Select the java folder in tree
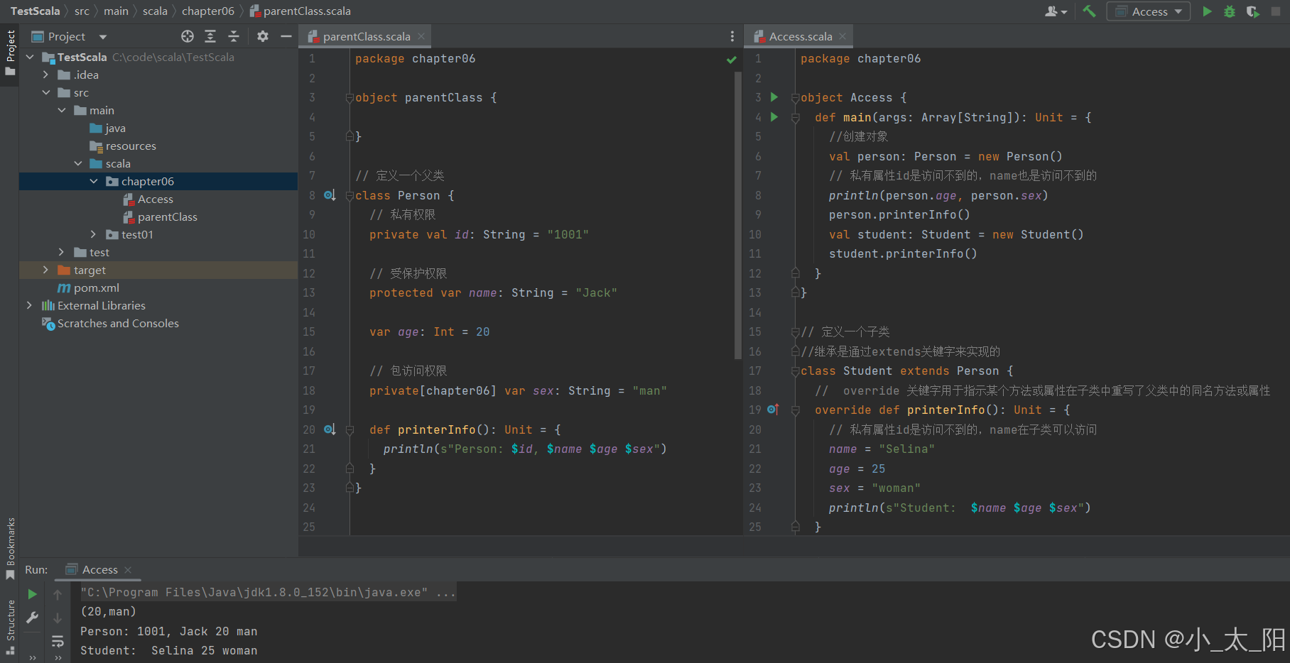The width and height of the screenshot is (1290, 663). 107,128
